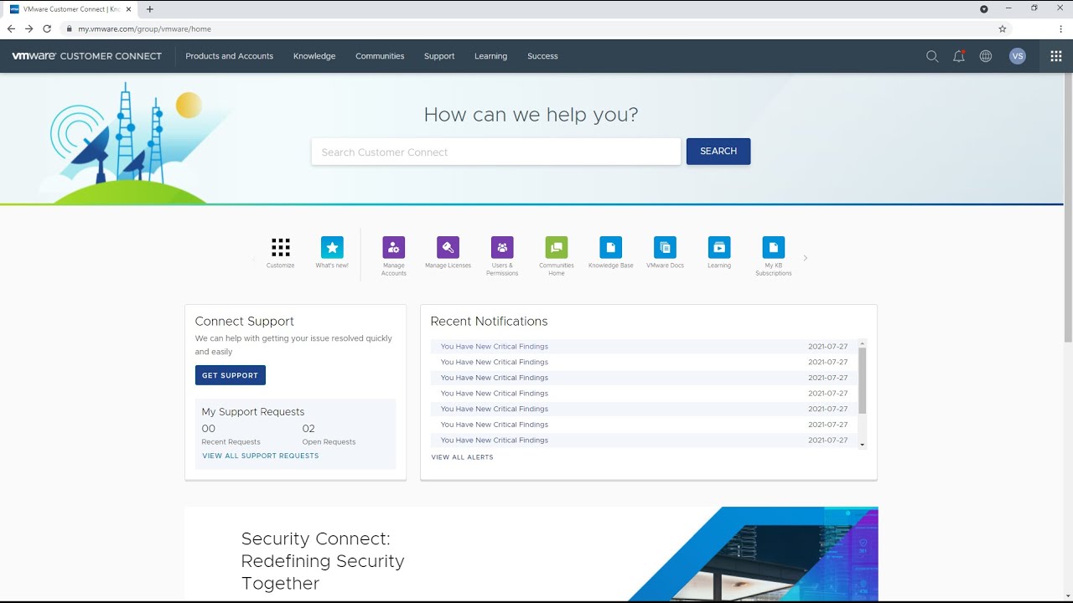Open the My KB Subscriptions icon

(x=774, y=247)
